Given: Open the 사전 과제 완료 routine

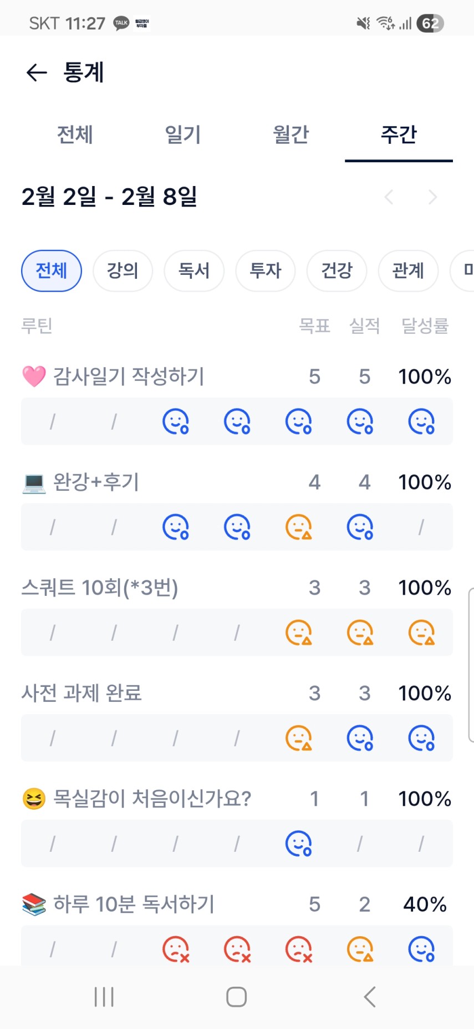Looking at the screenshot, I should [x=81, y=693].
